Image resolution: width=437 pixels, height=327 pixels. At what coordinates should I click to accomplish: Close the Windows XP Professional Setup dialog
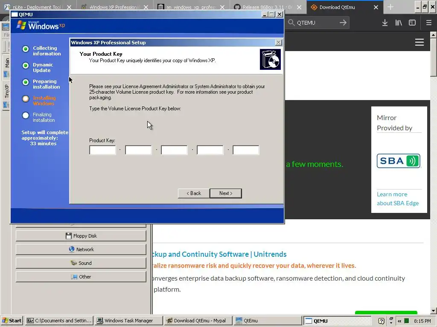coord(278,42)
